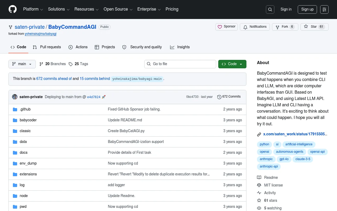Open the green Code dropdown button
The image size is (337, 211).
point(232,64)
